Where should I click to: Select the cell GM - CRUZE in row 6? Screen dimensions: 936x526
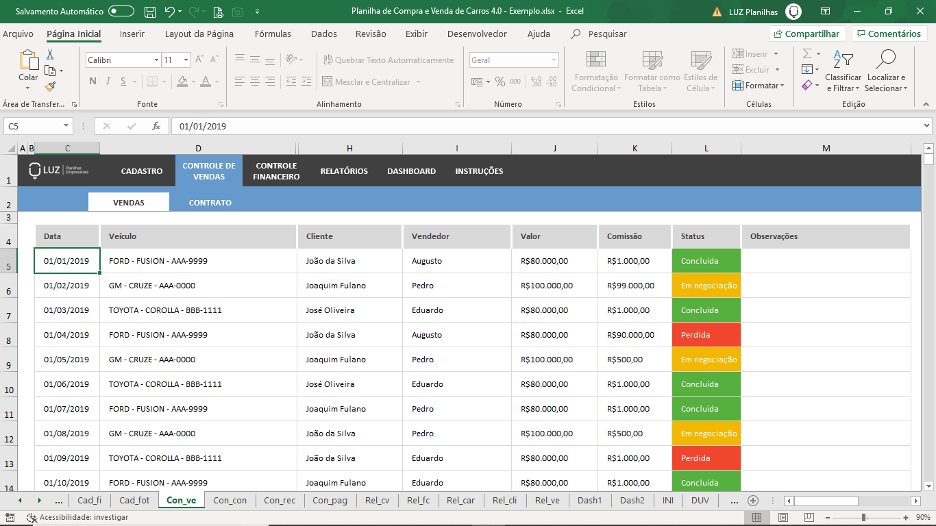[198, 286]
